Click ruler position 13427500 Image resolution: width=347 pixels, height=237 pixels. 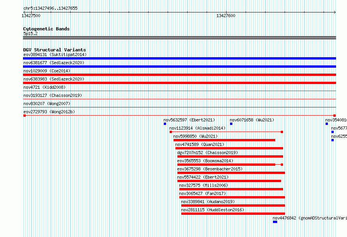coord(31,16)
